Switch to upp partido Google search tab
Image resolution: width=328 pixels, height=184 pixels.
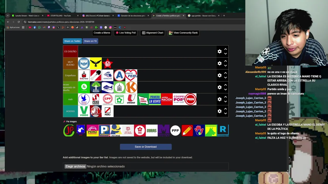(204, 16)
